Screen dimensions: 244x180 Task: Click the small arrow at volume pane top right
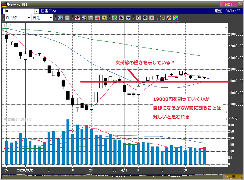point(226,119)
